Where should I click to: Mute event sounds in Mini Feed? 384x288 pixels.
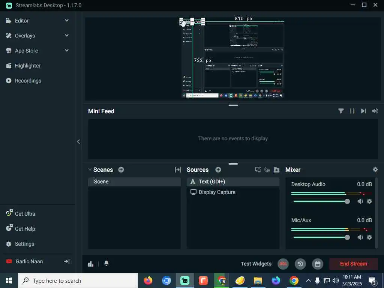375,111
